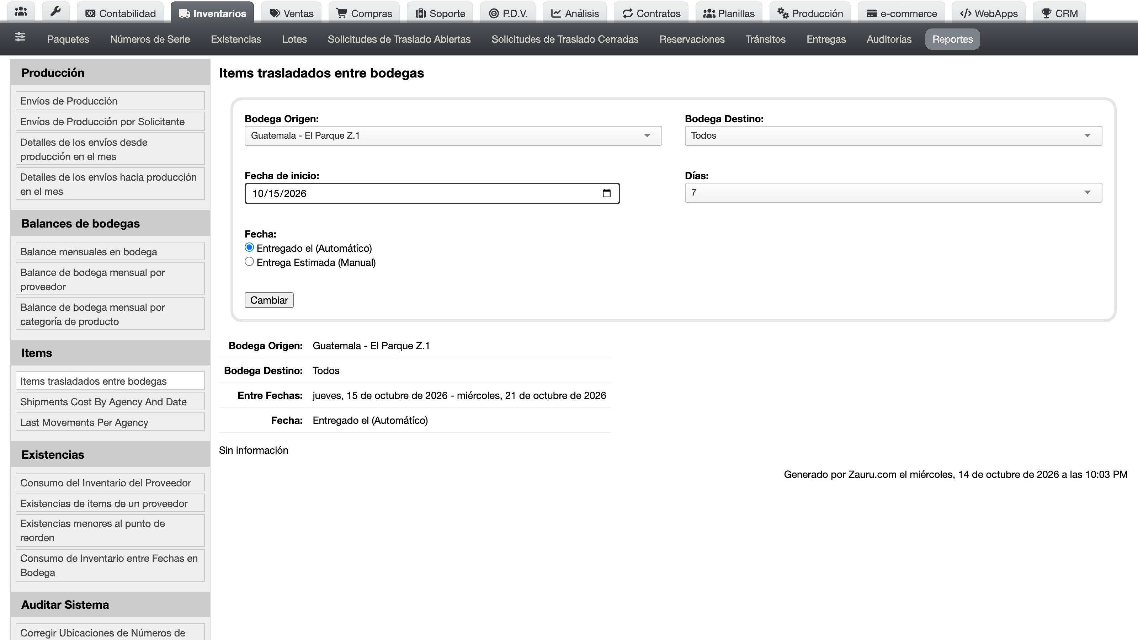The height and width of the screenshot is (640, 1138).
Task: Expand the Bodega Destino dropdown
Action: (x=893, y=135)
